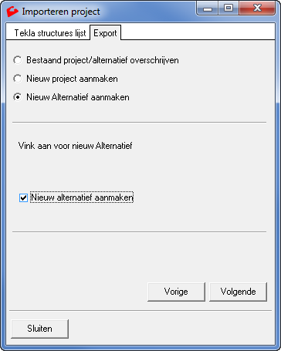This screenshot has height=351, width=281.
Task: Click the empty tab strip beside Export
Action: (198, 32)
